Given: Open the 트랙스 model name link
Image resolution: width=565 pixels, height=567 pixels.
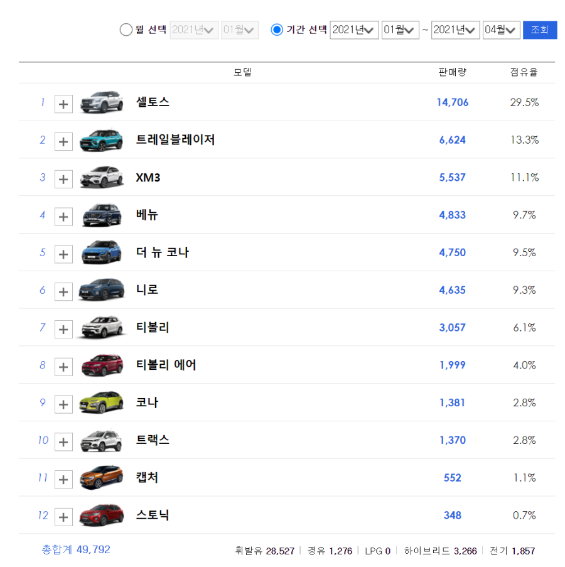Looking at the screenshot, I should click(153, 440).
